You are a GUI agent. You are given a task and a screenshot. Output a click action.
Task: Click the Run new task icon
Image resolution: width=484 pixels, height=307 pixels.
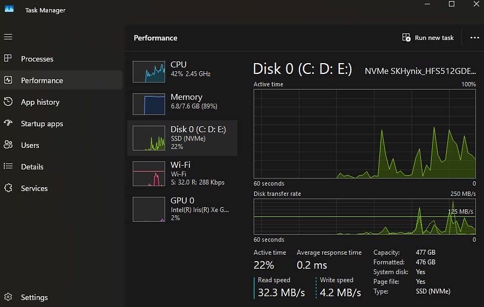coord(406,38)
